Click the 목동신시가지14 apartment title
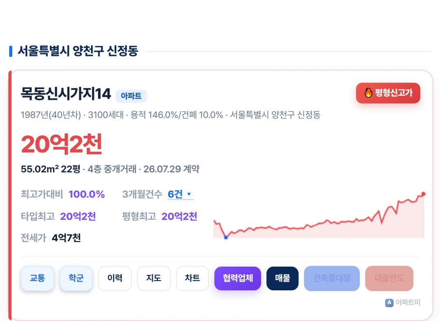The width and height of the screenshot is (441, 321). (x=66, y=94)
